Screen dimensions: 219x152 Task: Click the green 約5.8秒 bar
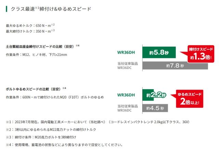(159, 52)
